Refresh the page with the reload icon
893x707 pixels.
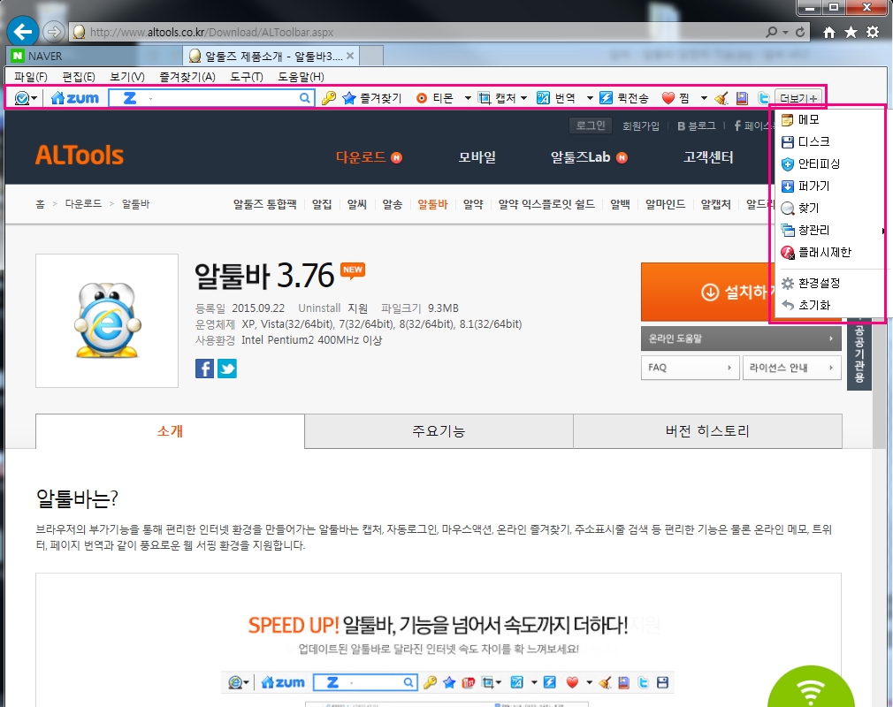[x=800, y=32]
